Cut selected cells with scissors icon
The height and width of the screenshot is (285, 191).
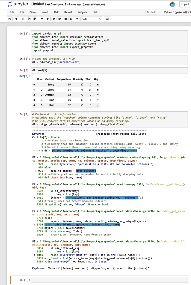pos(23,19)
